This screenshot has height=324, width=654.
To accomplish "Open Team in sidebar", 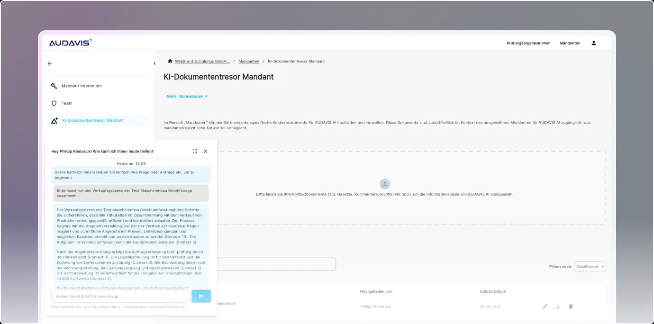I will point(67,103).
